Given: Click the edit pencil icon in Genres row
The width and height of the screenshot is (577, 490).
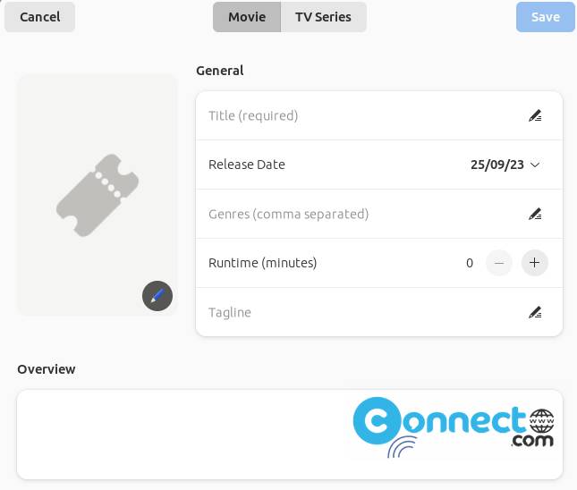Looking at the screenshot, I should click(535, 214).
